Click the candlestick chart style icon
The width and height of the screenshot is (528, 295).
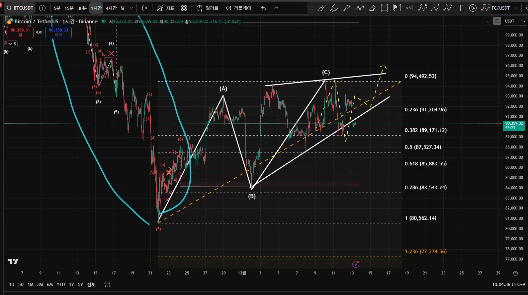(x=144, y=8)
